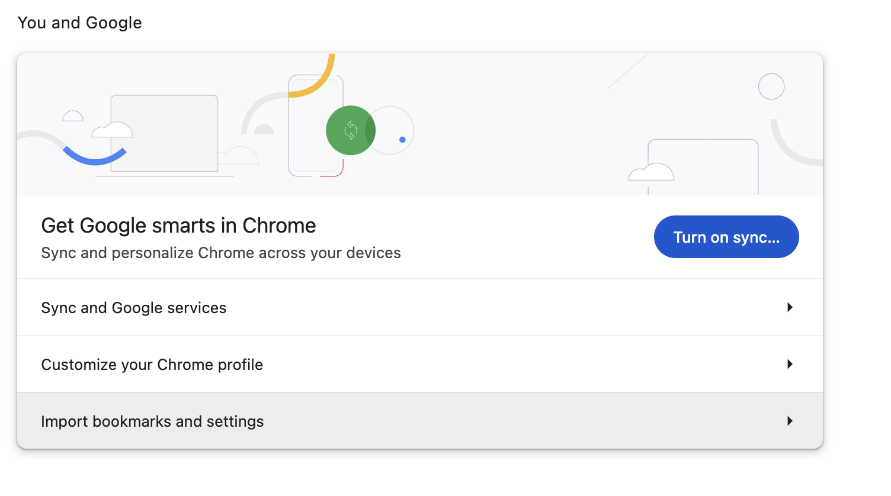Image resolution: width=891 pixels, height=496 pixels.
Task: Open Customize your Chrome profile
Action: coord(152,365)
